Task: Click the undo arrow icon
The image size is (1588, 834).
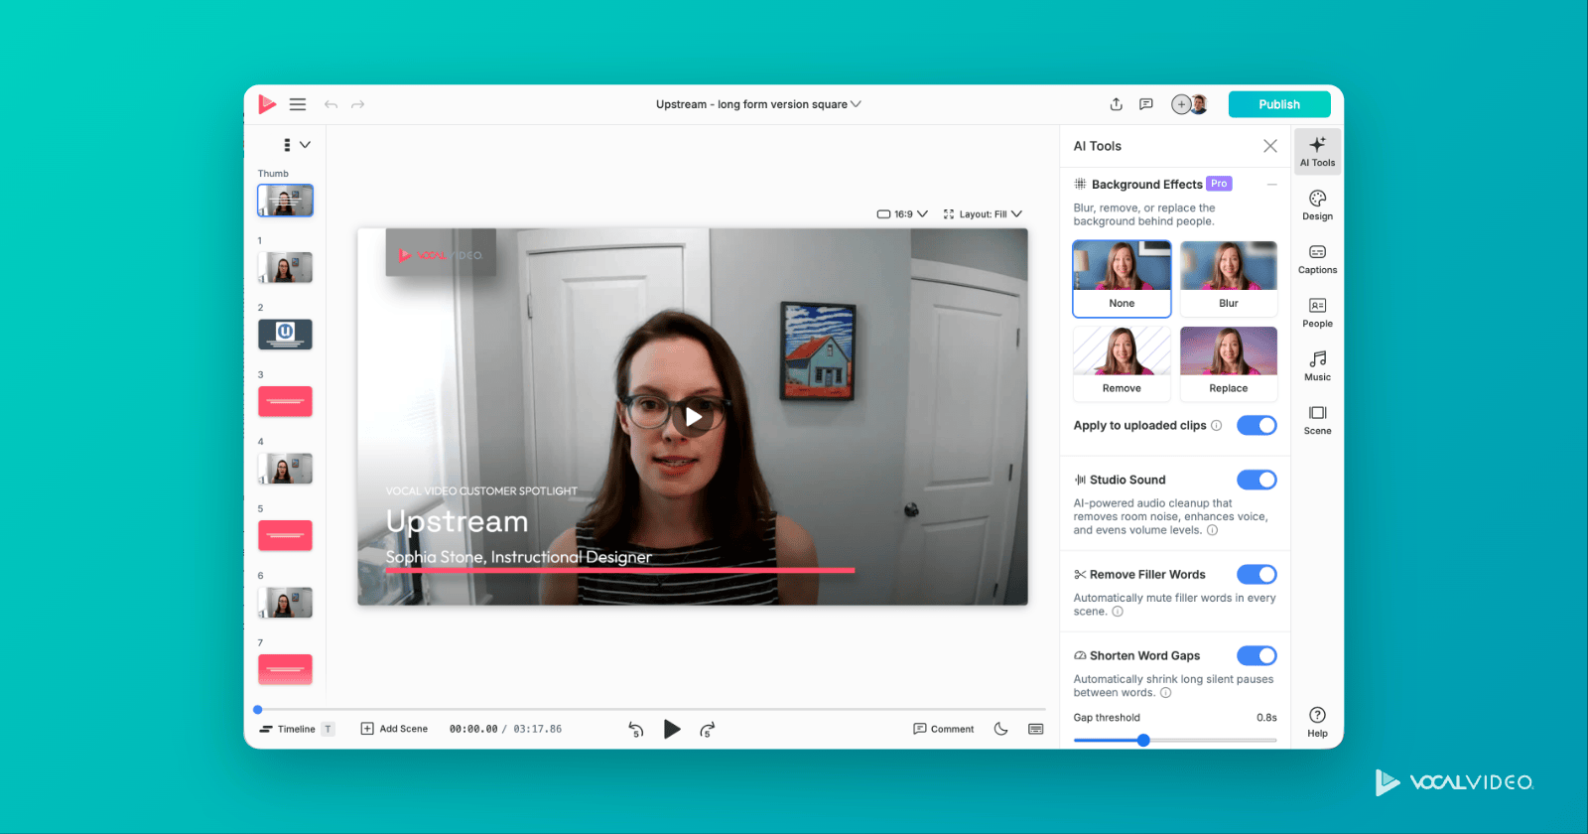Action: click(x=331, y=104)
